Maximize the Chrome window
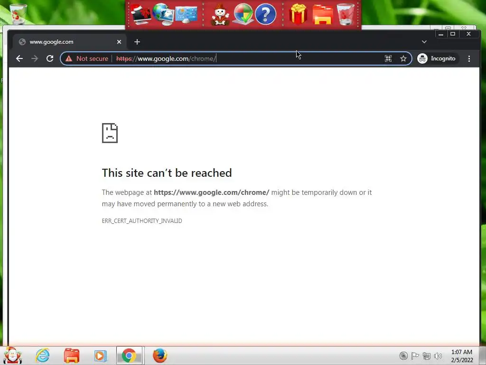486x365 pixels. (x=452, y=34)
